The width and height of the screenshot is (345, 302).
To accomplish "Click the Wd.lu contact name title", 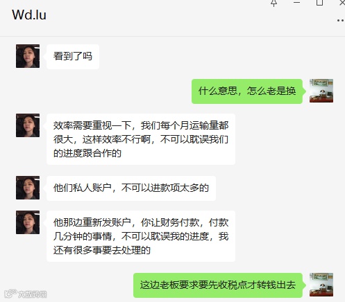I will tap(29, 15).
